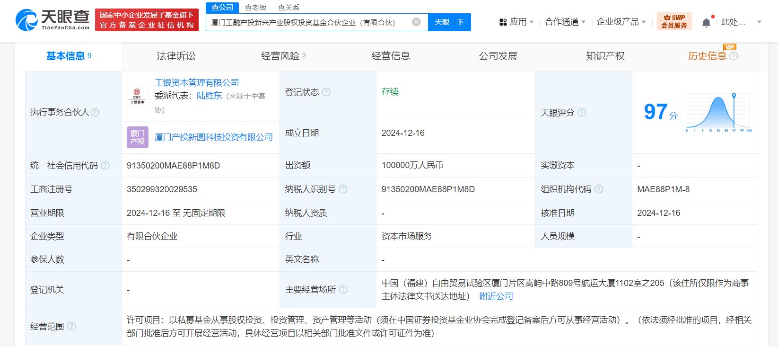This screenshot has width=778, height=347.
Task: Open the 天眼评分 distribution chart
Action: pos(718,113)
